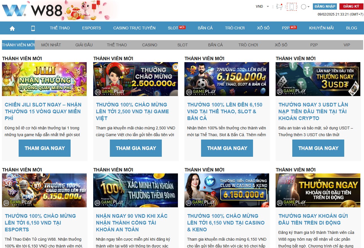364x248 pixels.
Task: Click the mobile phone icon in blue navbar
Action: tap(33, 28)
